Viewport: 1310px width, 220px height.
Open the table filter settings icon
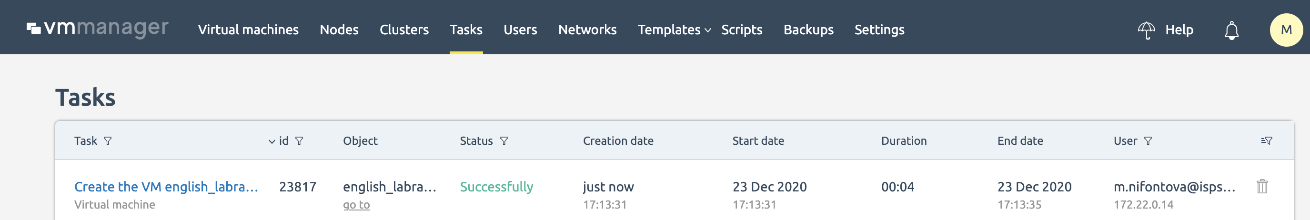pyautogui.click(x=1266, y=141)
